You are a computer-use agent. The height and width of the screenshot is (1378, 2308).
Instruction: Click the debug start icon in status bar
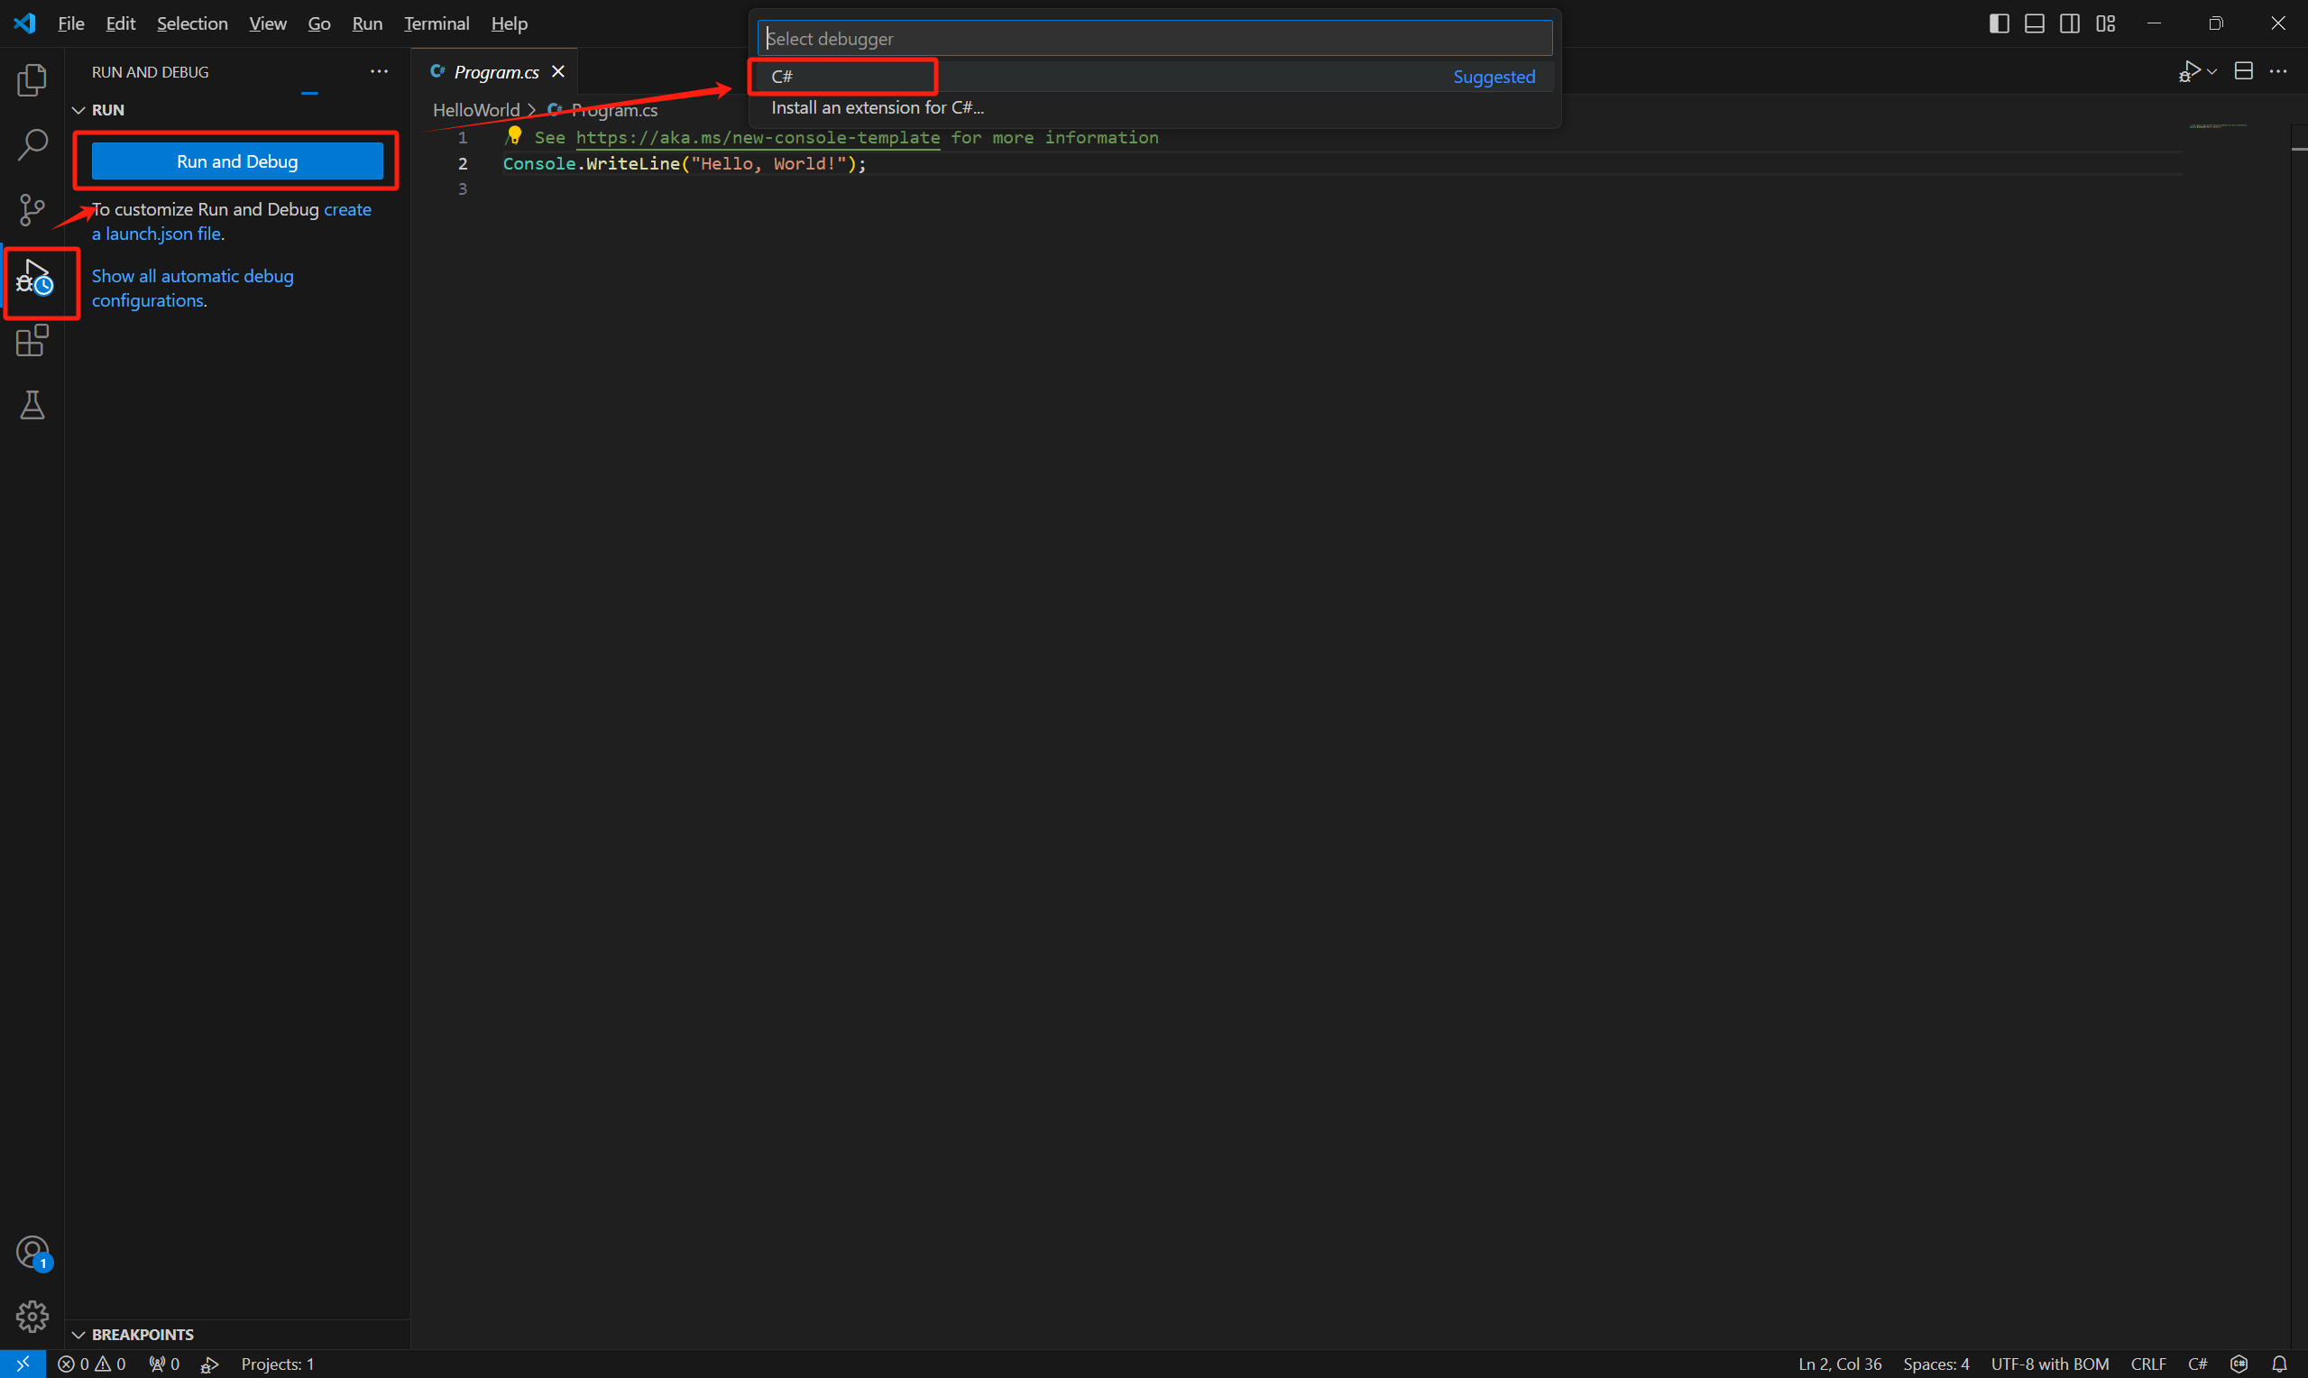[210, 1364]
